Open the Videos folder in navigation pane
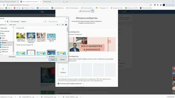The width and height of the screenshot is (175, 98). [x=3, y=38]
